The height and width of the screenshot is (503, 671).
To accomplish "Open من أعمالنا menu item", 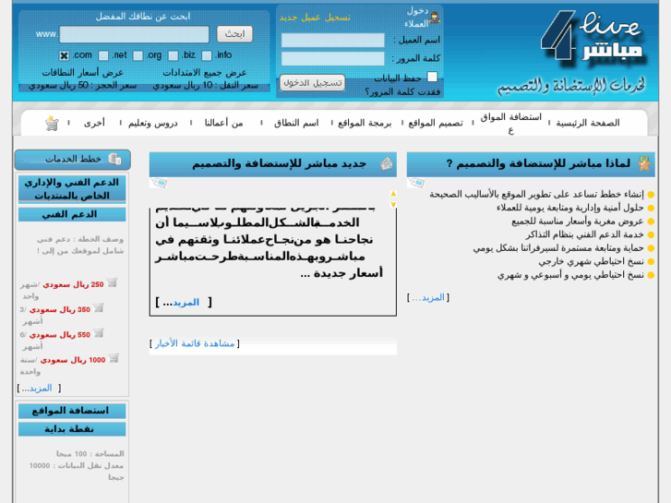I will coord(223,124).
